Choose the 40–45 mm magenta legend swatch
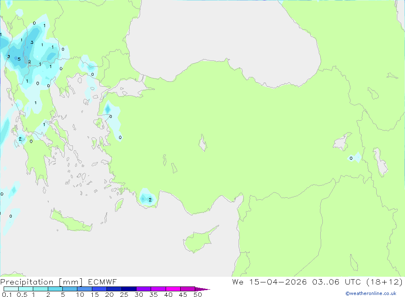The height and width of the screenshot is (297, 405). [173, 289]
